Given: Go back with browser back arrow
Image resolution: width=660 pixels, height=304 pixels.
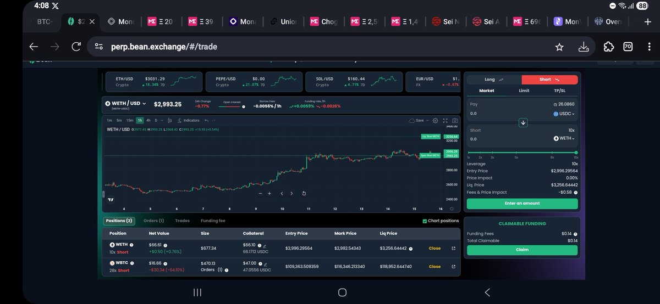Looking at the screenshot, I should tap(34, 47).
